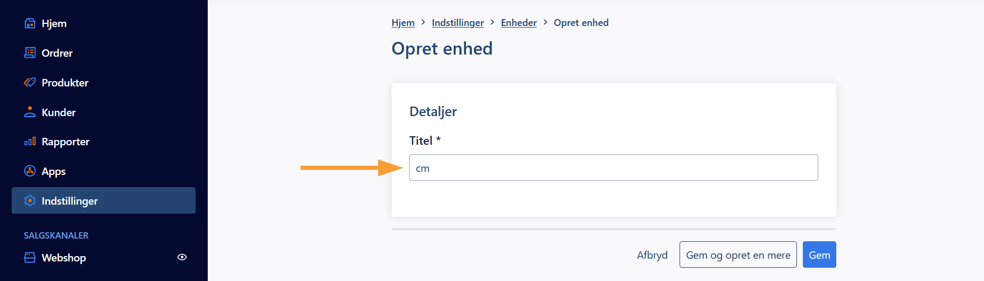
Task: Click the Indstillinger gear icon
Action: click(x=30, y=201)
